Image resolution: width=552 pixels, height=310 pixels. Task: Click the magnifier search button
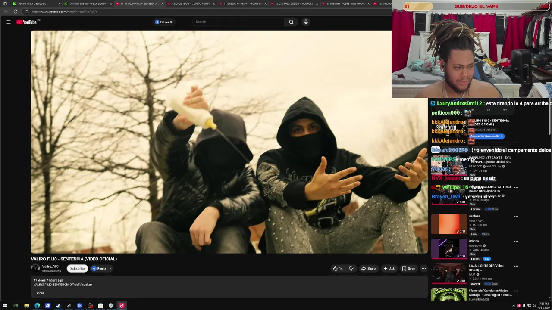pos(291,22)
